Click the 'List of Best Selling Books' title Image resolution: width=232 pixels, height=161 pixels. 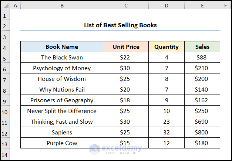coord(120,25)
